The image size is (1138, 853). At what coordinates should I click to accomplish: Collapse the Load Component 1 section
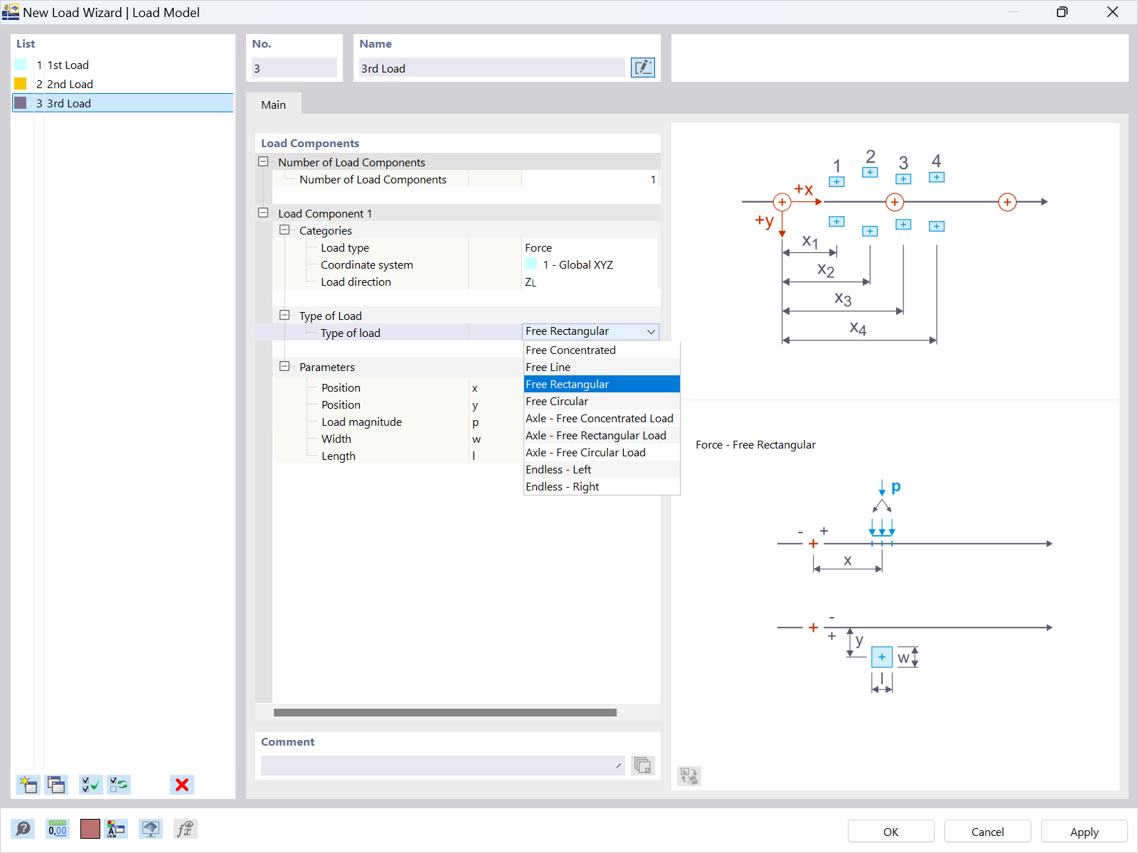point(263,213)
